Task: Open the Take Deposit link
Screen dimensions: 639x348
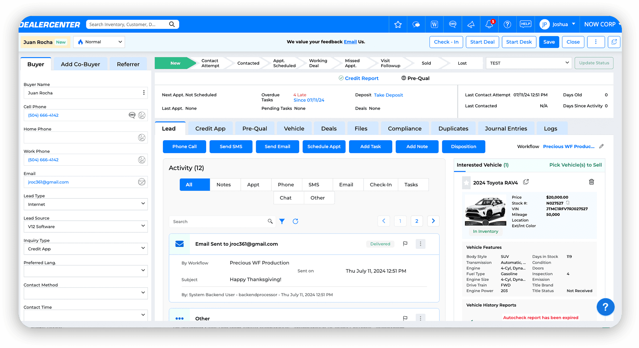Action: [x=388, y=95]
